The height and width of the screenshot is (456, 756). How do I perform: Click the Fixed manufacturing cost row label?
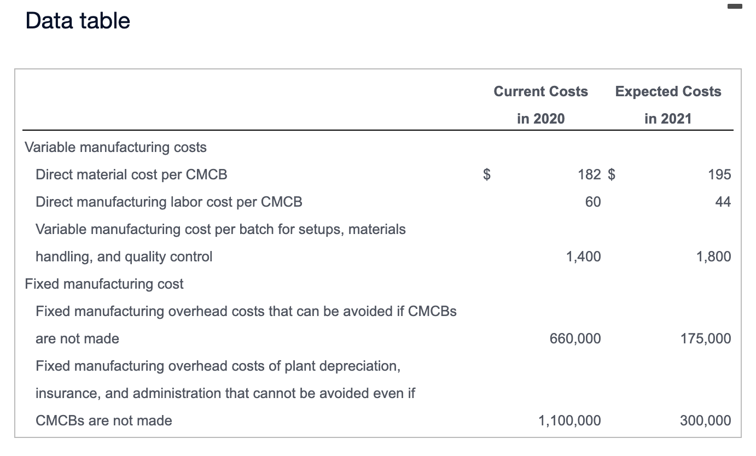pyautogui.click(x=104, y=284)
